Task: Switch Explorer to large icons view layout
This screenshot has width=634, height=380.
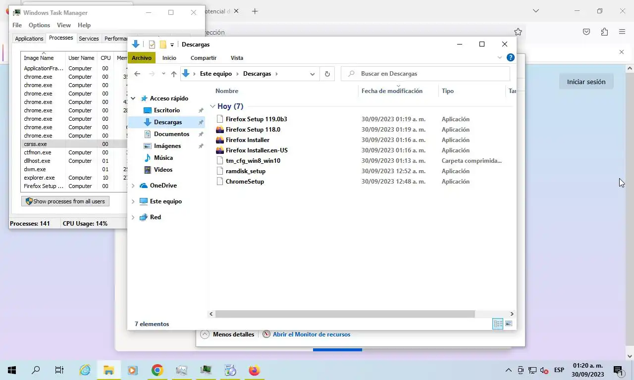Action: [x=508, y=324]
